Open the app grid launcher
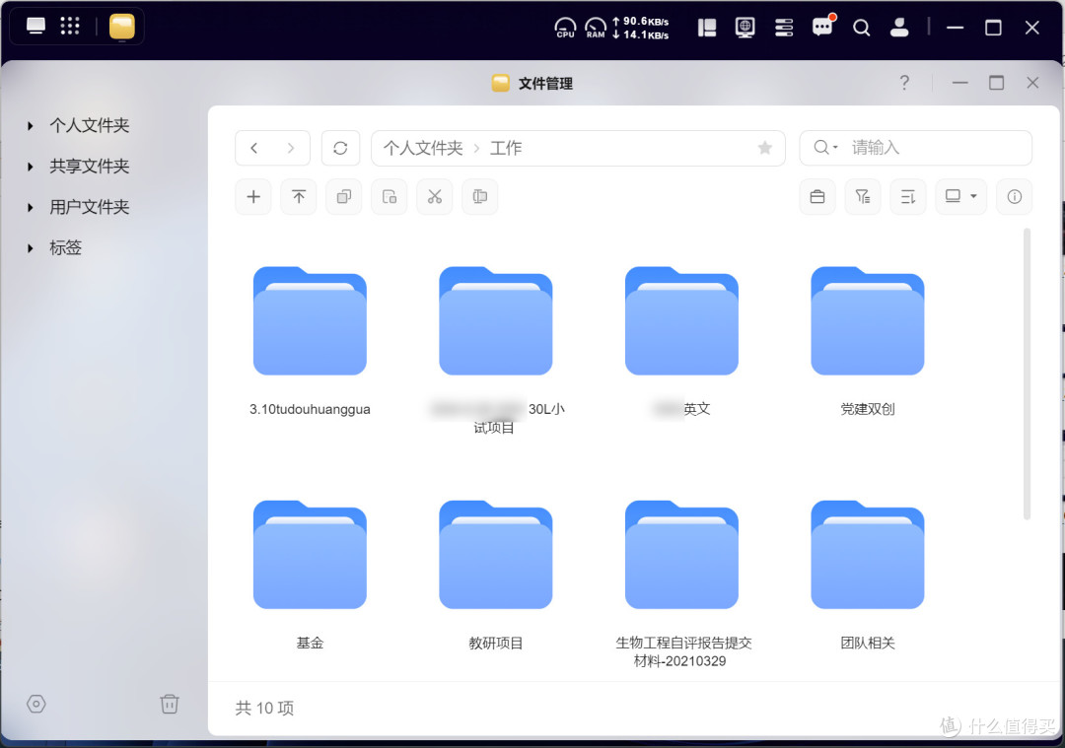The height and width of the screenshot is (748, 1065). (x=70, y=26)
